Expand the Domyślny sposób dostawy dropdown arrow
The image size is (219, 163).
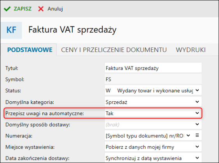coord(197,124)
